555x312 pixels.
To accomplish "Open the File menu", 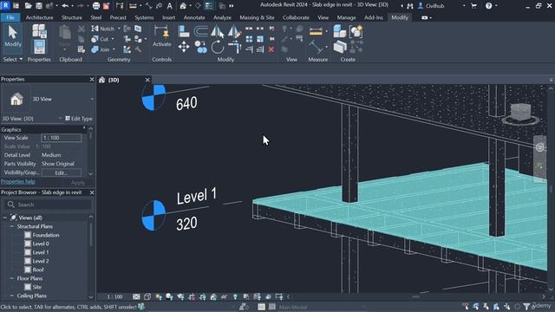I will (10, 17).
